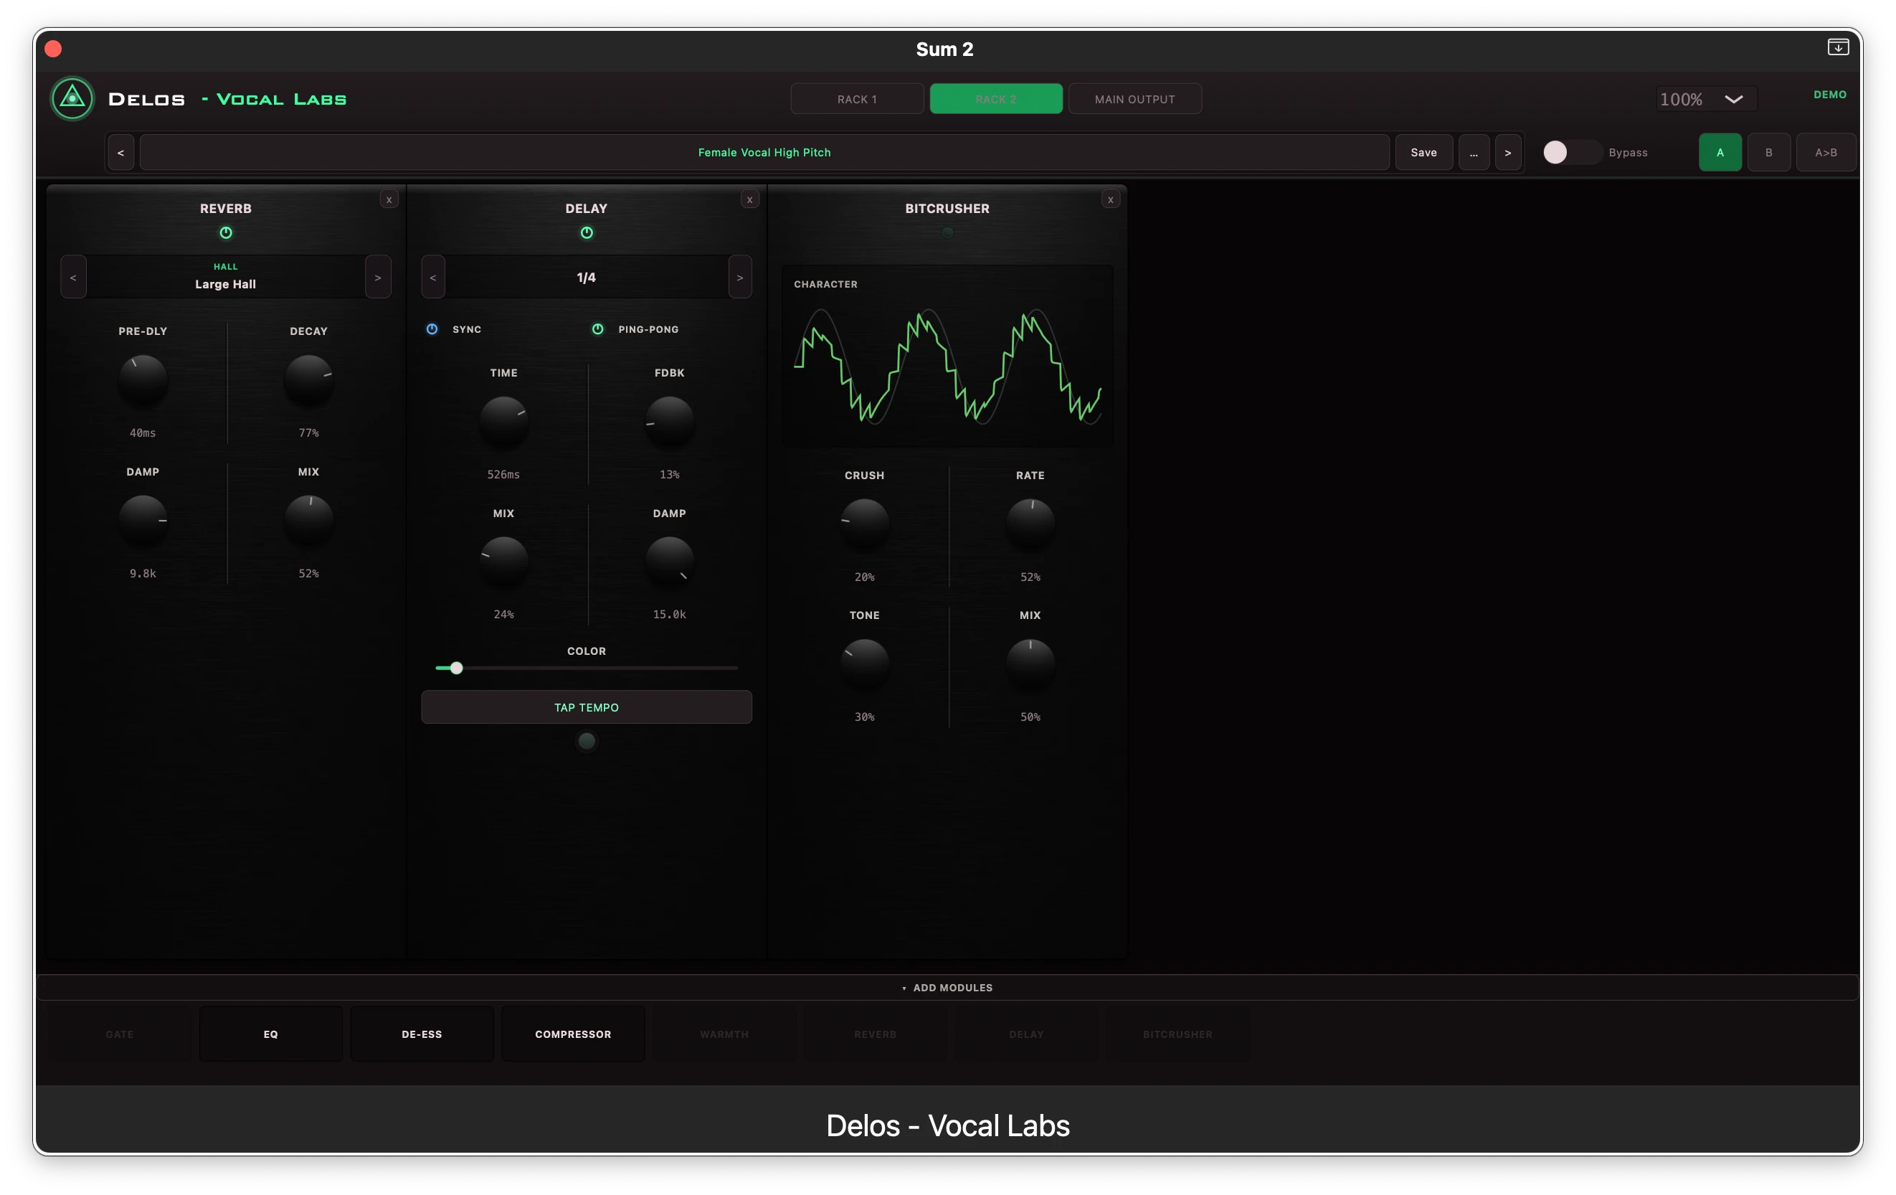Remove the Bitcrusher module with its x button
Viewport: 1896px width, 1195px height.
coord(1110,199)
